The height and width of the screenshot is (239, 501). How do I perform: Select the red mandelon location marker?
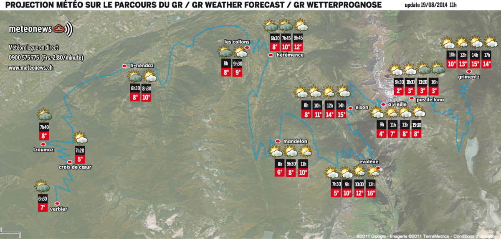point(278,141)
